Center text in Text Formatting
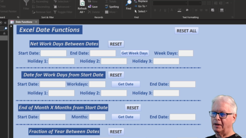Screen dimensions: 246x138 coord(201,10)
